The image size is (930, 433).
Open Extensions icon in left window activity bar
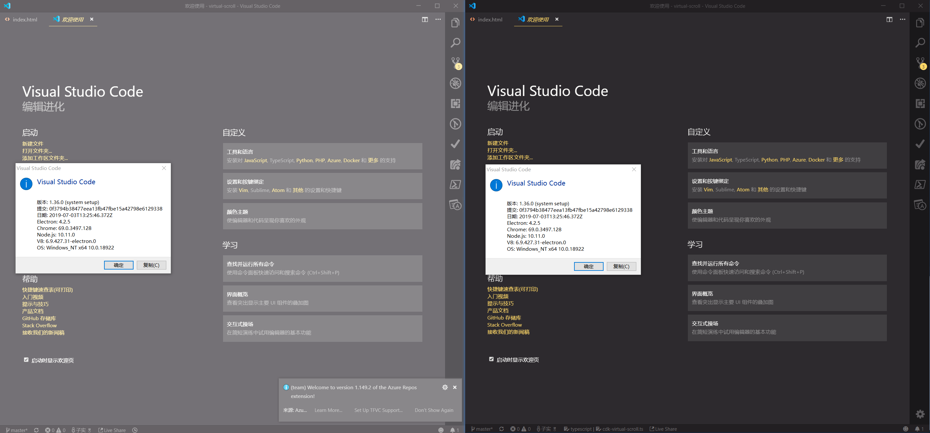click(x=455, y=104)
